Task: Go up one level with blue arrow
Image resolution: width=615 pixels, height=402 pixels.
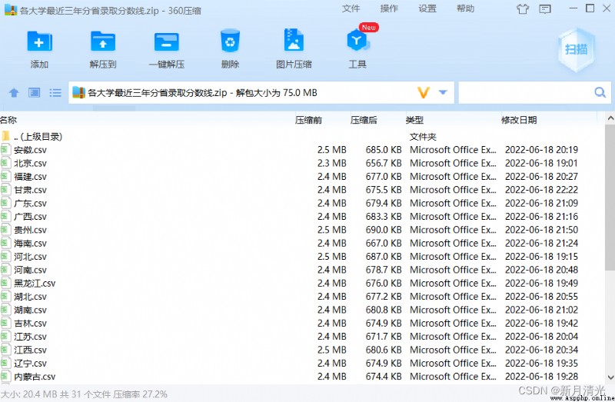Action: pyautogui.click(x=14, y=92)
